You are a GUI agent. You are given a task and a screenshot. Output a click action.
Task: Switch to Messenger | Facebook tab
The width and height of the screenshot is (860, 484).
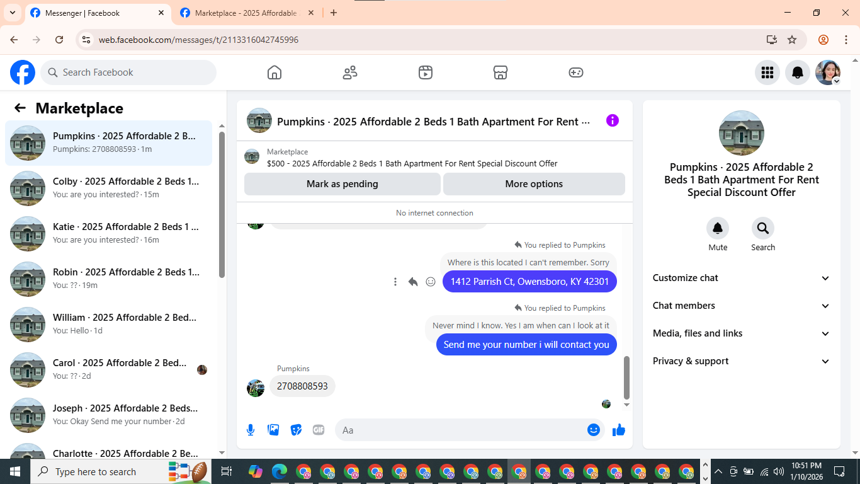click(98, 13)
